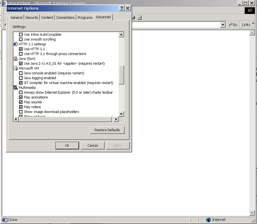Open the address bar dropdown arrow
The width and height of the screenshot is (257, 224).
223,25
